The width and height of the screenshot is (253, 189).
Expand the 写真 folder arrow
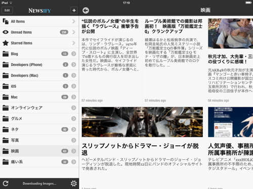74,140
